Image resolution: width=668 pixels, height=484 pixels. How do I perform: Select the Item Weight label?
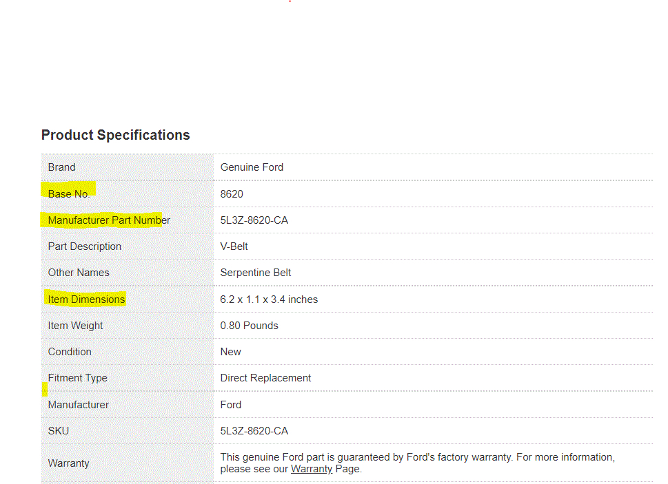click(76, 326)
